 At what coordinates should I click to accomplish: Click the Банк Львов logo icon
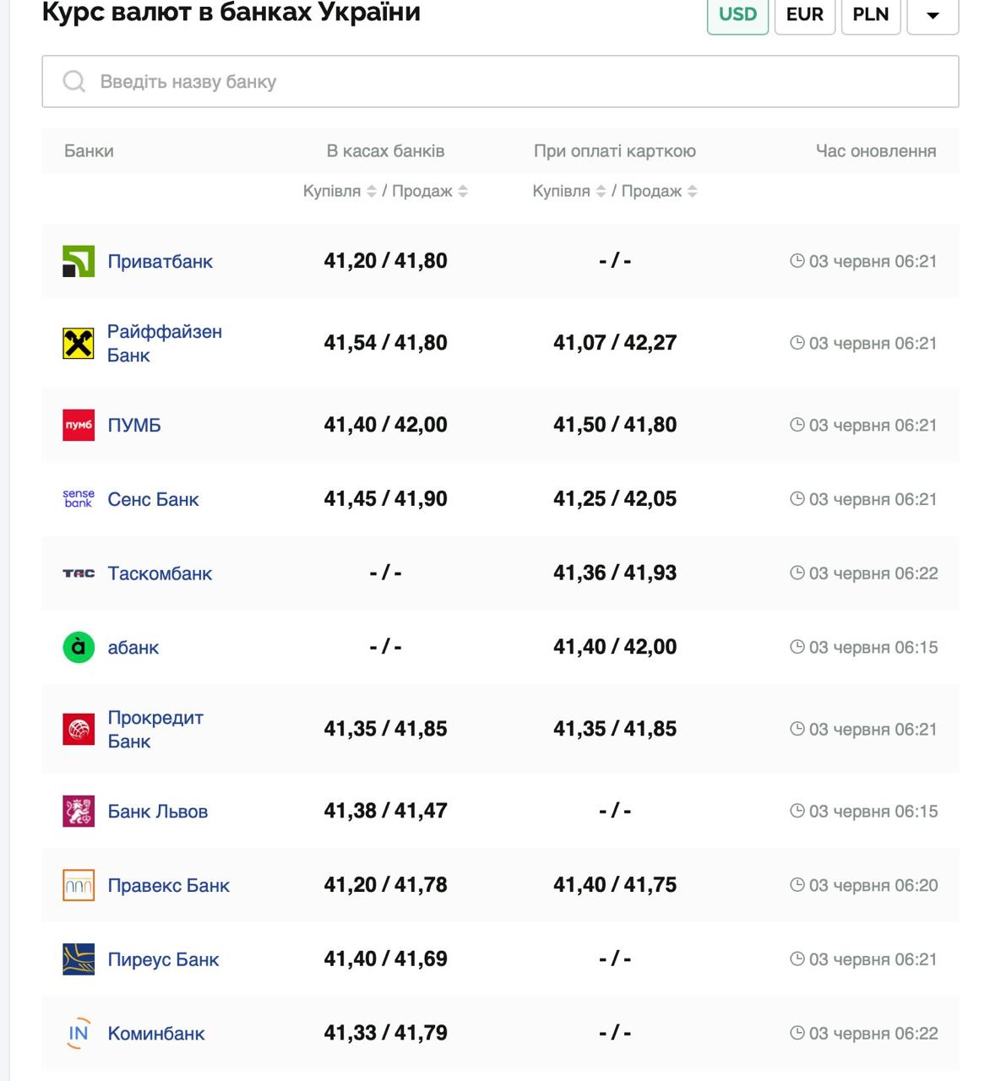[x=79, y=812]
